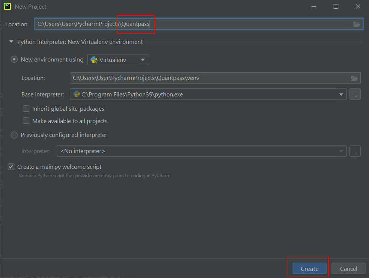
Task: Click the Base interpreter python.exe path text
Action: 132,94
